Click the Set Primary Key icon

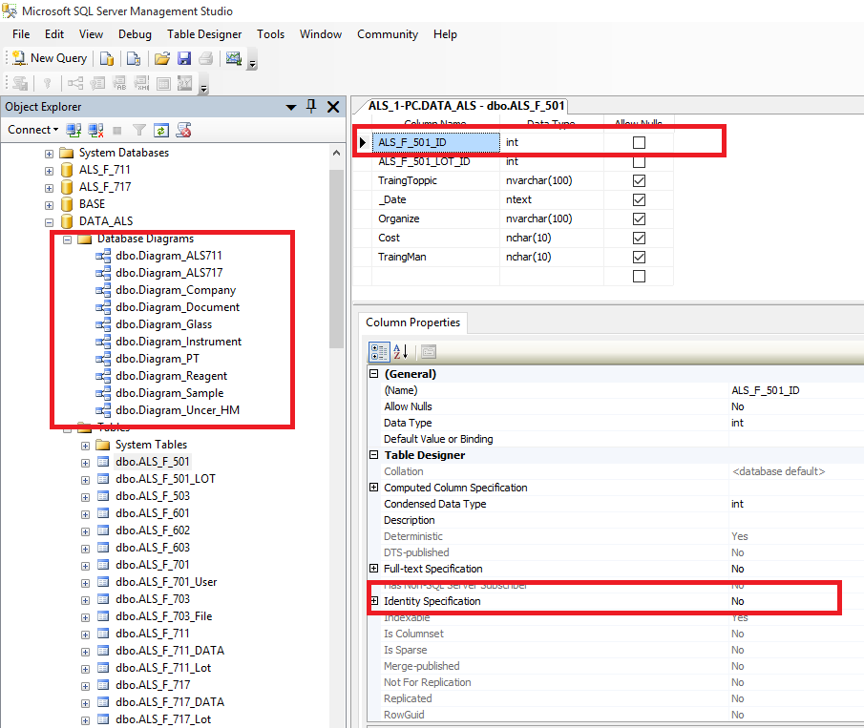point(48,83)
